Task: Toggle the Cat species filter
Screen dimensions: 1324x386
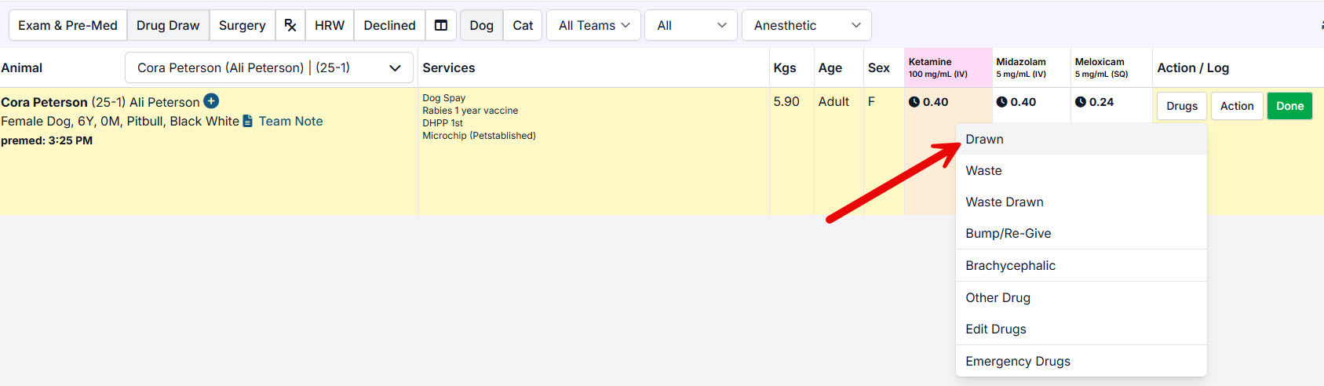Action: pyautogui.click(x=523, y=25)
